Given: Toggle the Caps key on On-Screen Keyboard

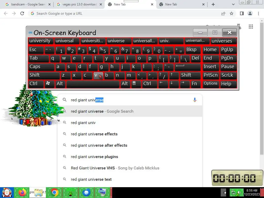Looking at the screenshot, I should pyautogui.click(x=42, y=67).
